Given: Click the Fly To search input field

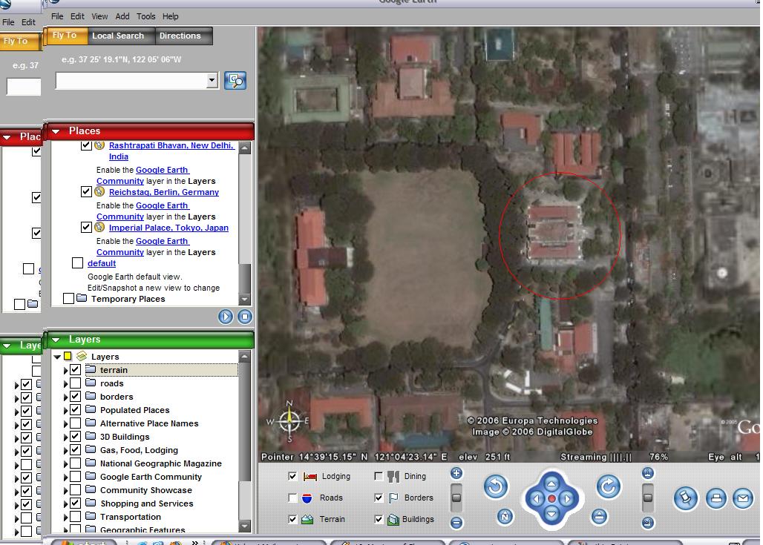Looking at the screenshot, I should pyautogui.click(x=131, y=80).
